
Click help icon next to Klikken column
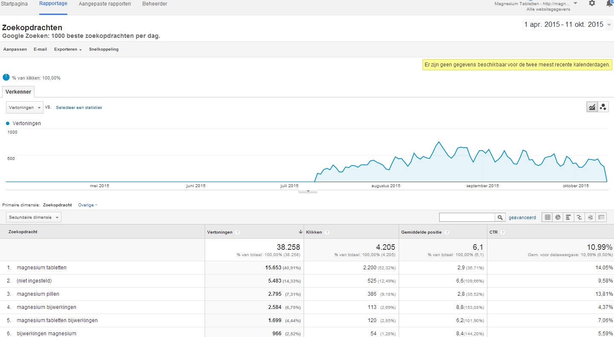pos(327,232)
